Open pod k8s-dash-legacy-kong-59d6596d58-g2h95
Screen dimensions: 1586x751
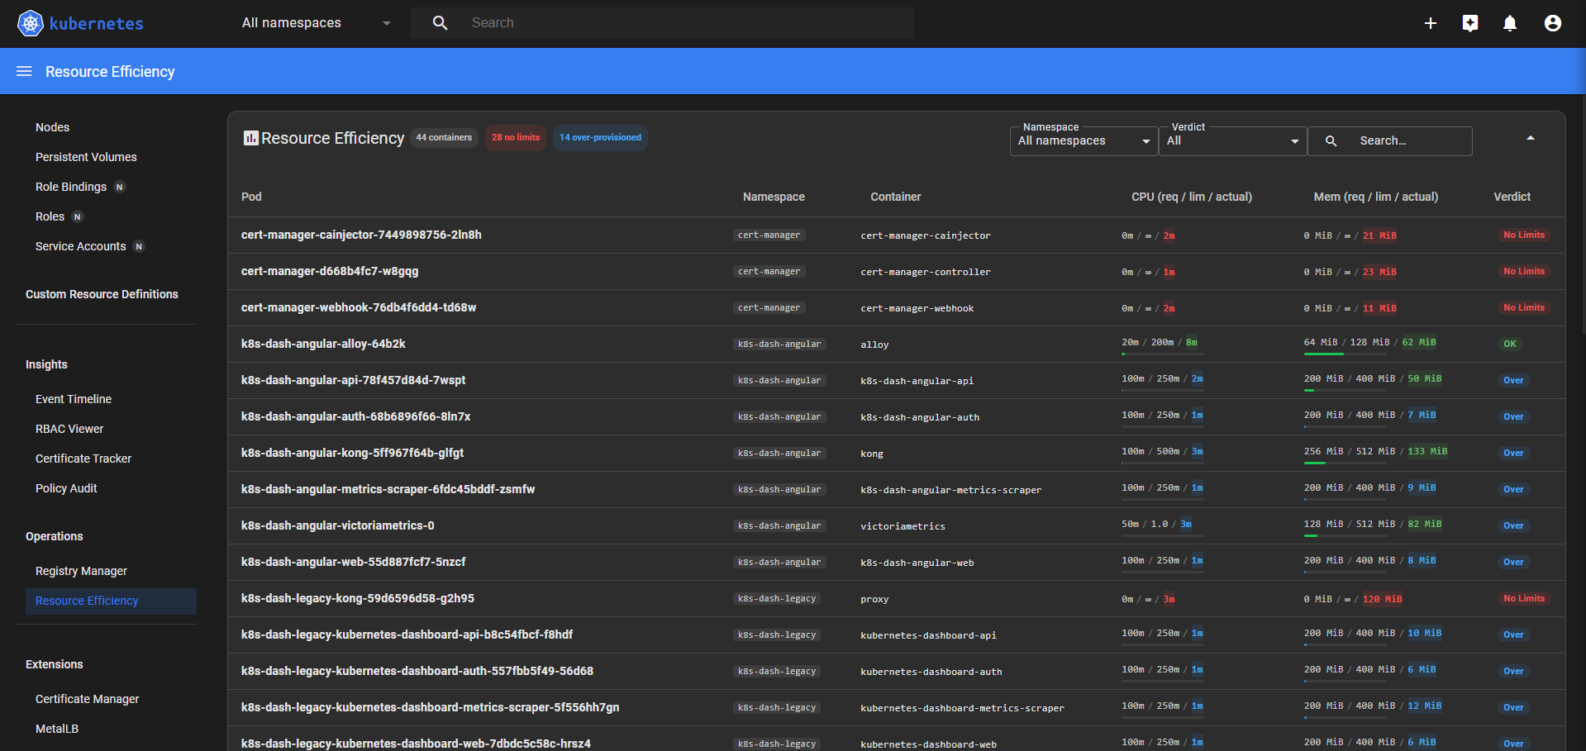click(x=358, y=598)
